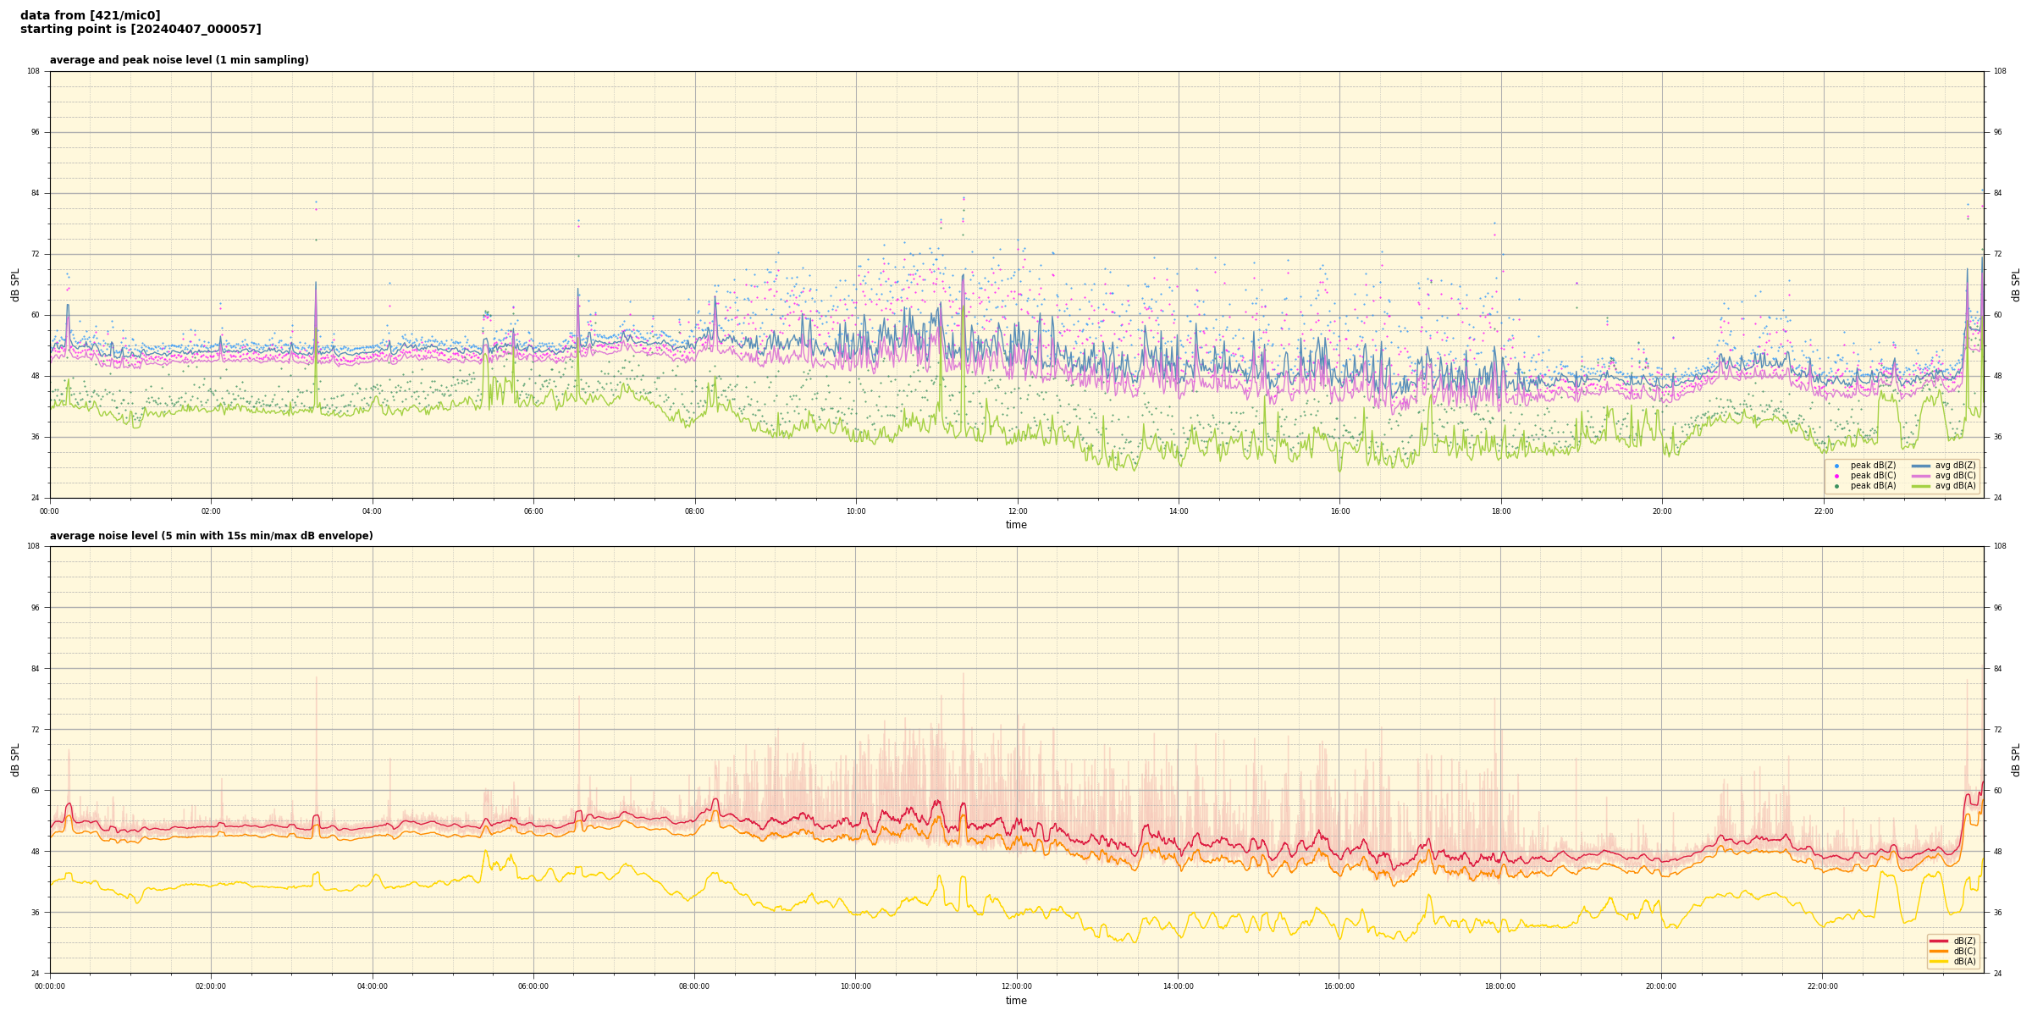Click the 'time' axis label under top chart
This screenshot has height=1016, width=2032.
coord(1016,525)
